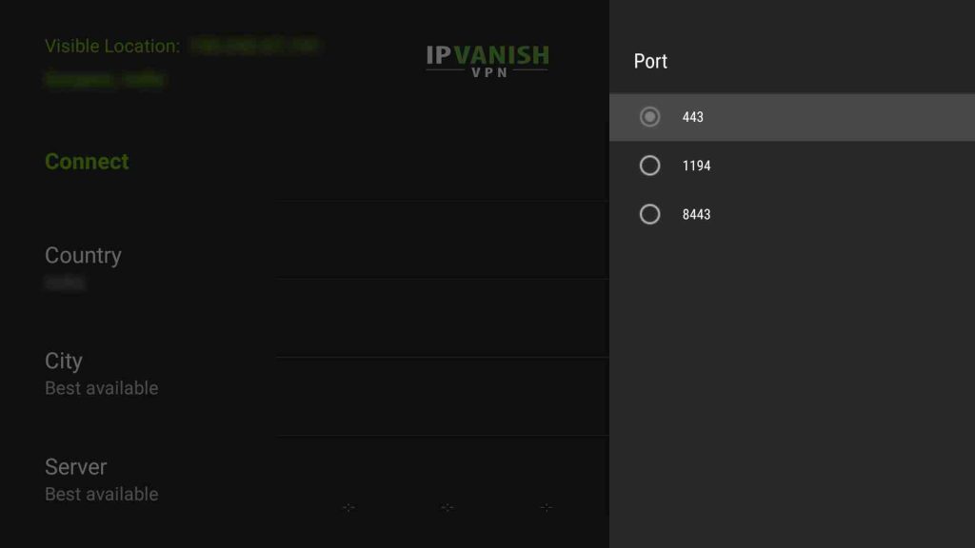Click the green Connect button
Viewport: 975px width, 548px height.
tap(87, 162)
